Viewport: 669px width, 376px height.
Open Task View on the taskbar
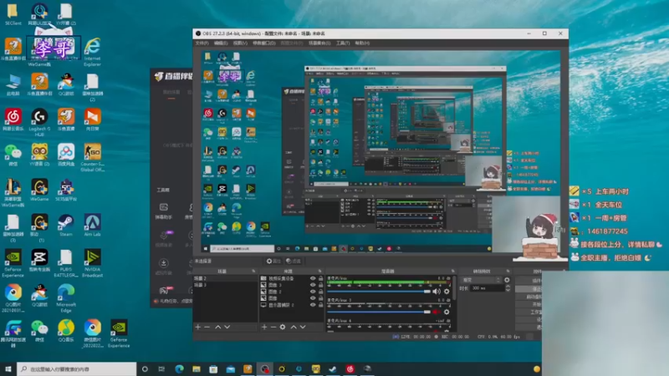161,368
